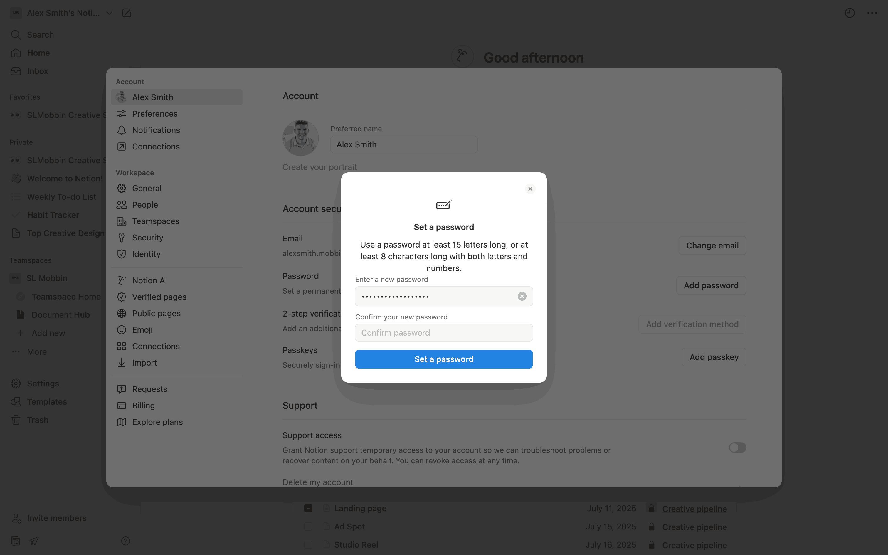Check the Ad Spot row checkbox
Image resolution: width=888 pixels, height=555 pixels.
coord(308,526)
